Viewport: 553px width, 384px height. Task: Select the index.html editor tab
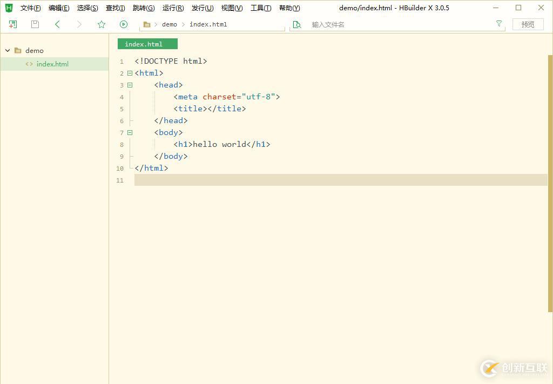[x=147, y=44]
